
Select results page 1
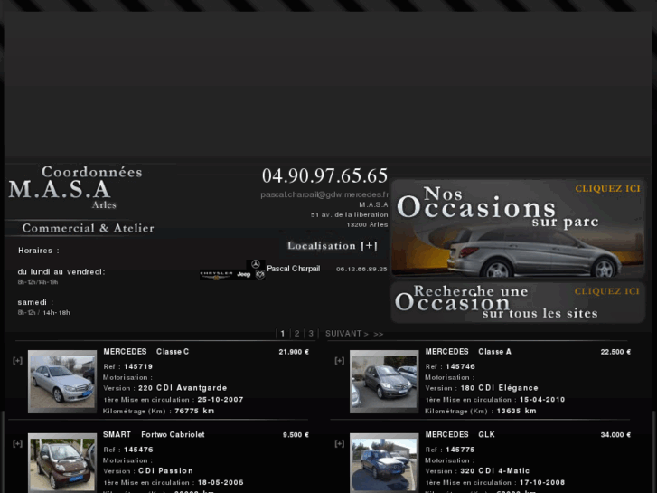283,334
